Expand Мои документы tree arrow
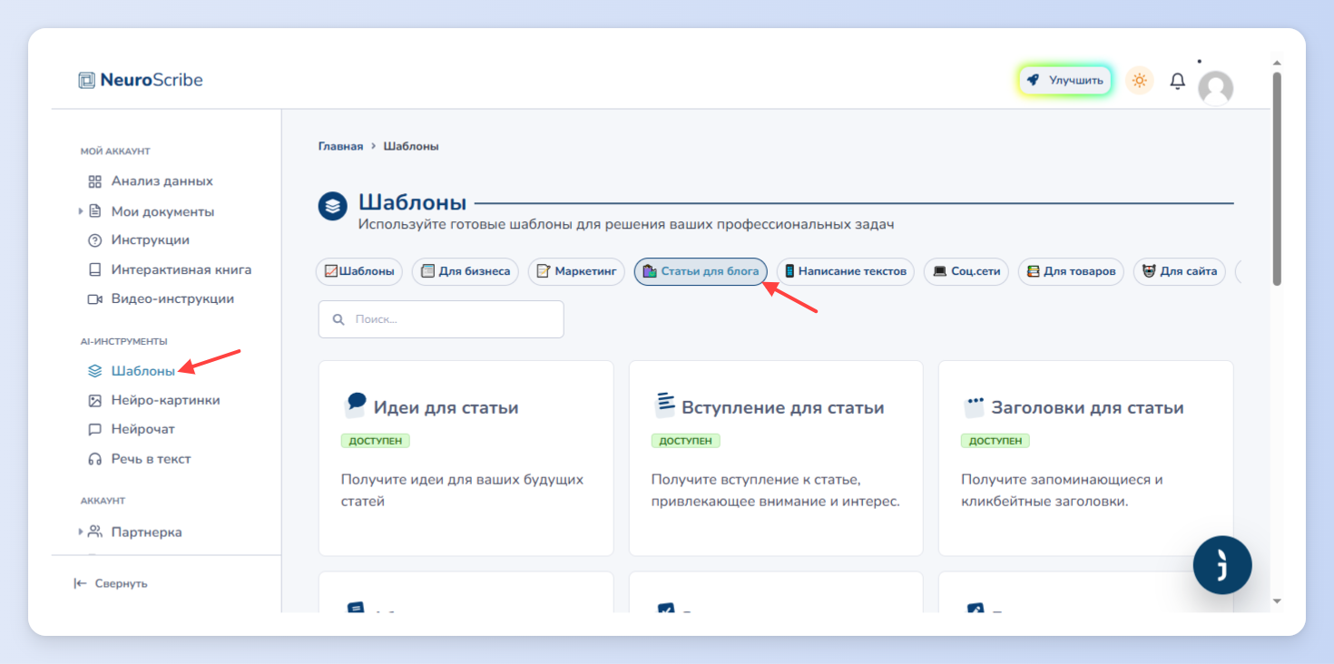Viewport: 1334px width, 664px height. tap(81, 211)
